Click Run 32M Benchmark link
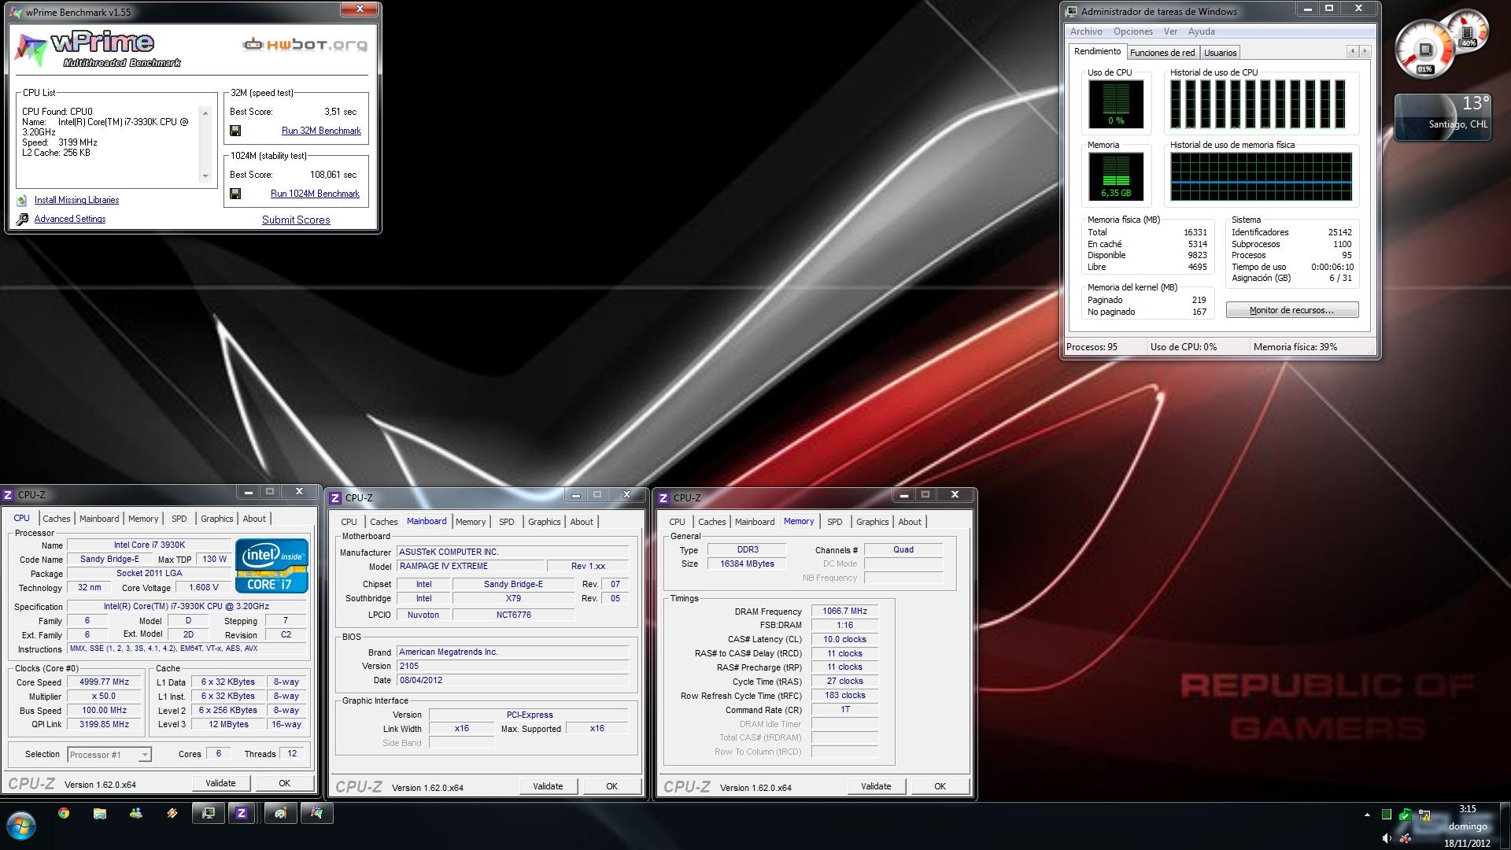 point(321,131)
